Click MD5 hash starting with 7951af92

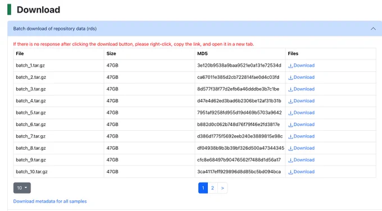239,113
